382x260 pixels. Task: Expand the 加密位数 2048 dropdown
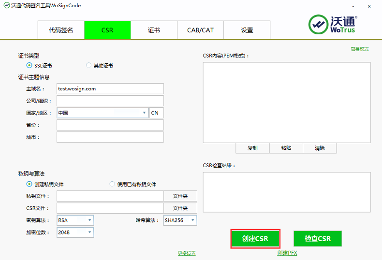pos(89,233)
